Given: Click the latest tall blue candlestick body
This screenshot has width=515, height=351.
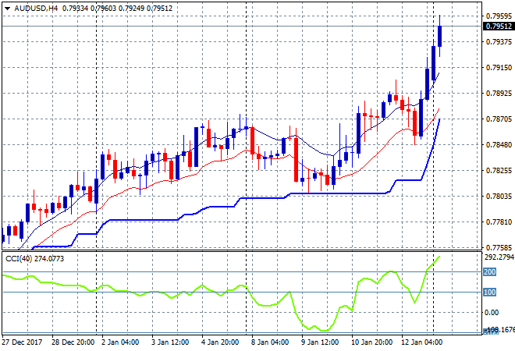Looking at the screenshot, I should [440, 36].
